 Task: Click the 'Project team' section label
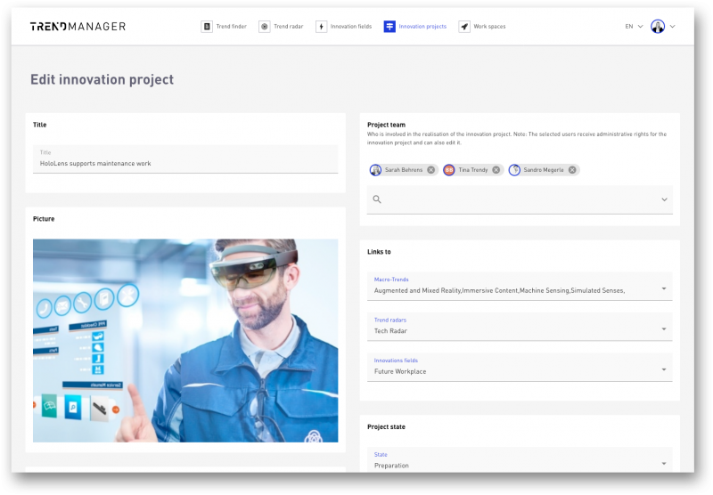click(x=386, y=125)
